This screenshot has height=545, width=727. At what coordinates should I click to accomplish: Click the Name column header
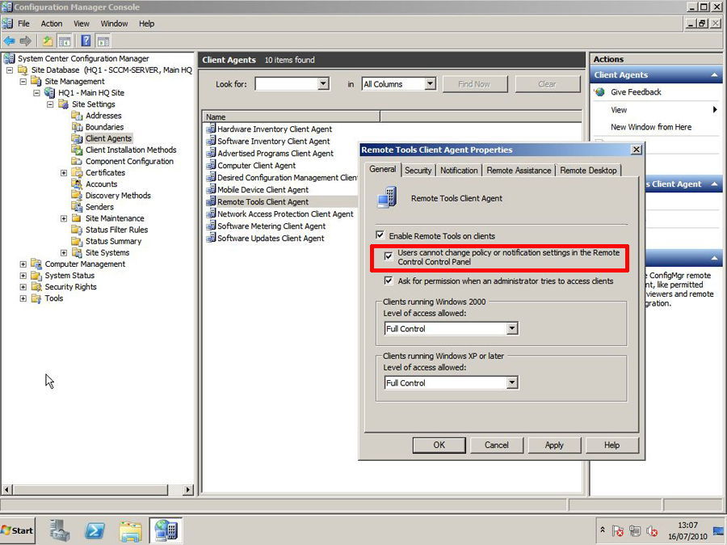point(291,117)
